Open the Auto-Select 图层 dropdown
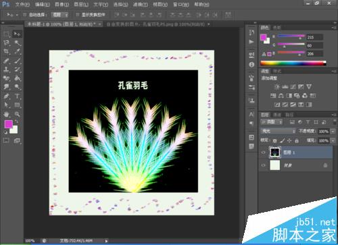The image size is (338, 245). pyautogui.click(x=59, y=15)
